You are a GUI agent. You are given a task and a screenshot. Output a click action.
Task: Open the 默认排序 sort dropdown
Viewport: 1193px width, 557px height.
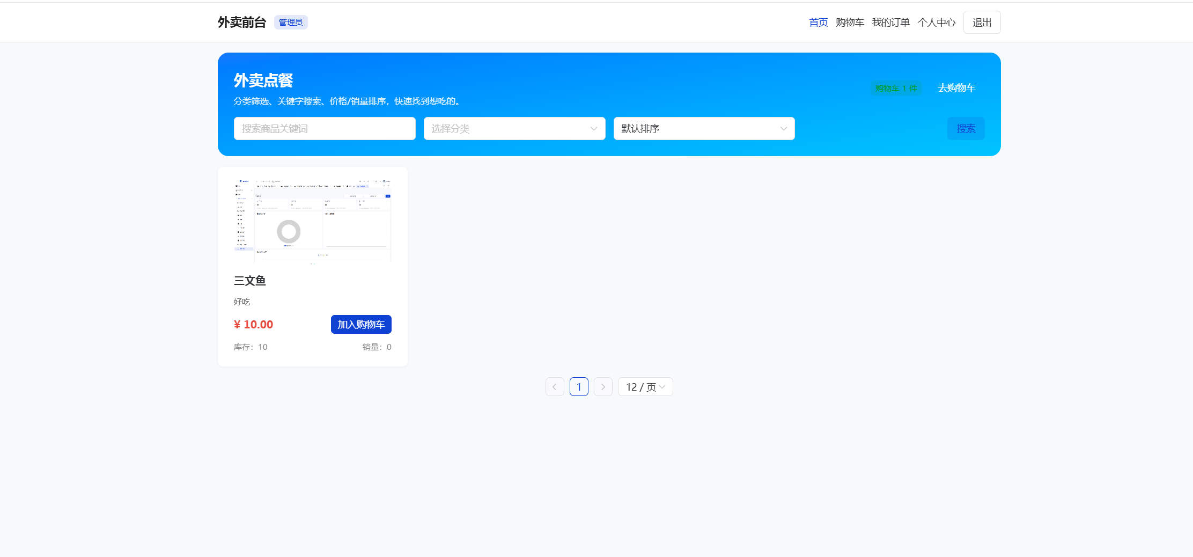point(703,128)
